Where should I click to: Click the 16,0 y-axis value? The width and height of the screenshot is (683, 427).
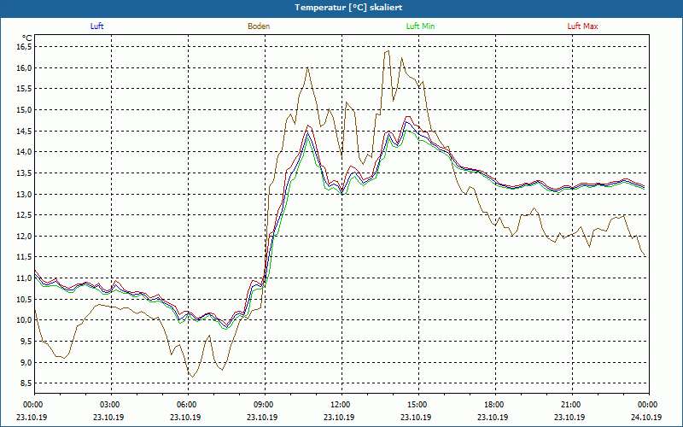pos(25,68)
